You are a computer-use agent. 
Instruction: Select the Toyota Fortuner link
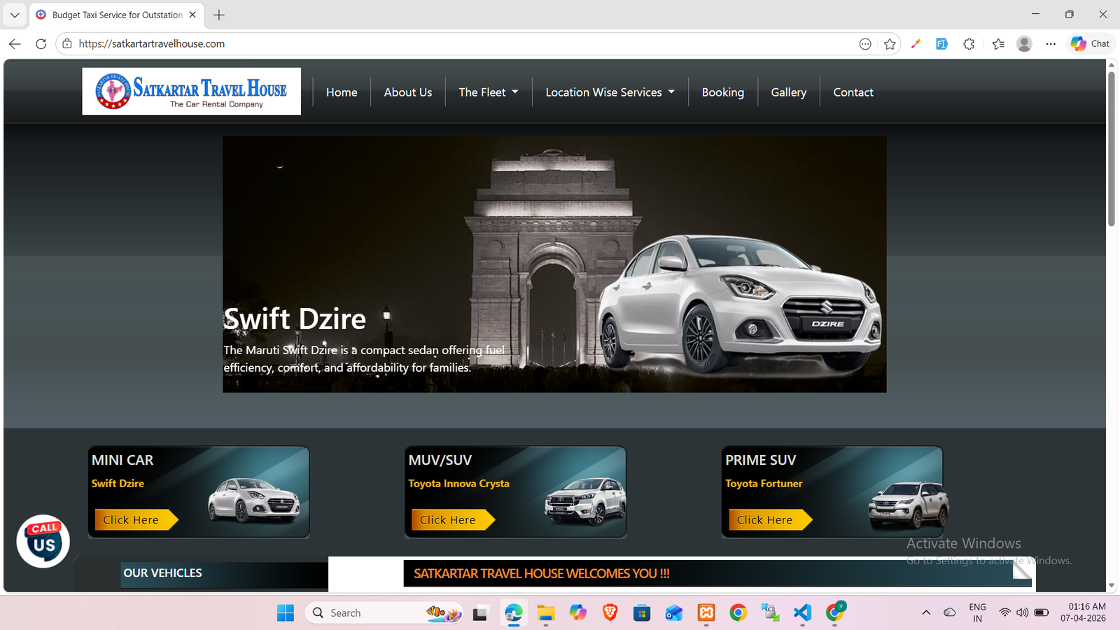(x=764, y=483)
